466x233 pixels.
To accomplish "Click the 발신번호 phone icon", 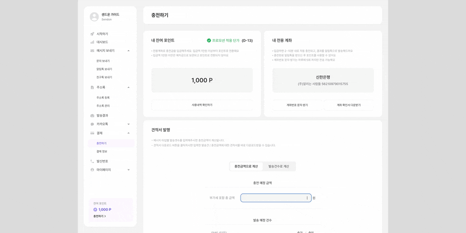I will point(92,161).
